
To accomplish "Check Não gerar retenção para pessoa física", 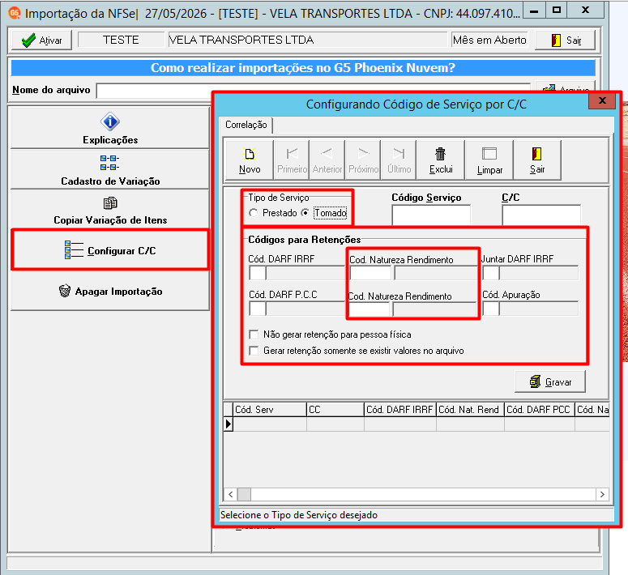I will coord(254,334).
